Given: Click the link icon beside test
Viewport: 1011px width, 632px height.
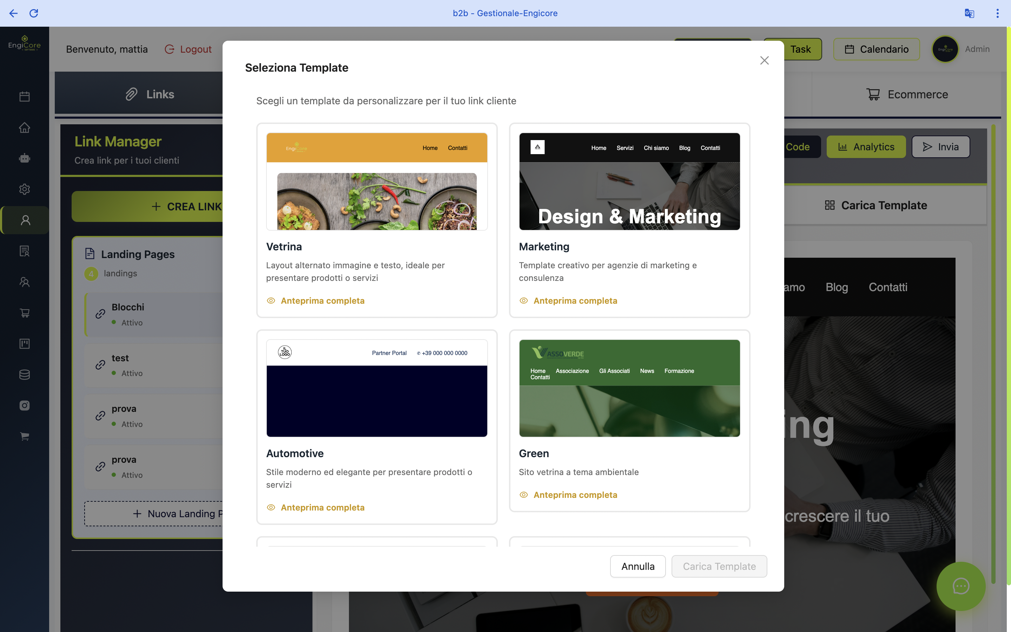Looking at the screenshot, I should click(x=100, y=365).
